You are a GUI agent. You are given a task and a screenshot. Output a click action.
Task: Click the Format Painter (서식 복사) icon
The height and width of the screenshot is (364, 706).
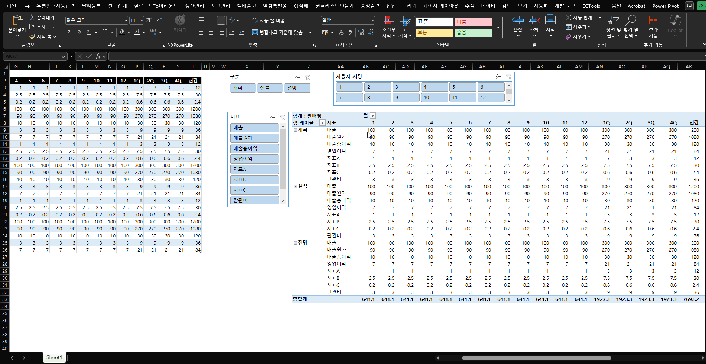pyautogui.click(x=32, y=37)
